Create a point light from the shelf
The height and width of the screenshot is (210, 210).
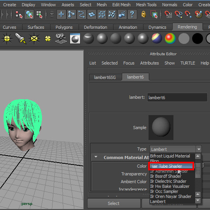pyautogui.click(x=48, y=39)
